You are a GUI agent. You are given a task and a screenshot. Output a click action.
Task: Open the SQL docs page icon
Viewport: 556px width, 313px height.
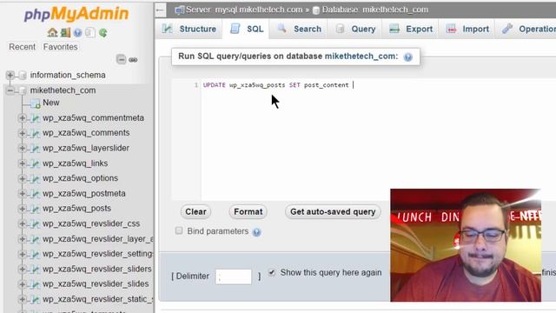(x=90, y=33)
